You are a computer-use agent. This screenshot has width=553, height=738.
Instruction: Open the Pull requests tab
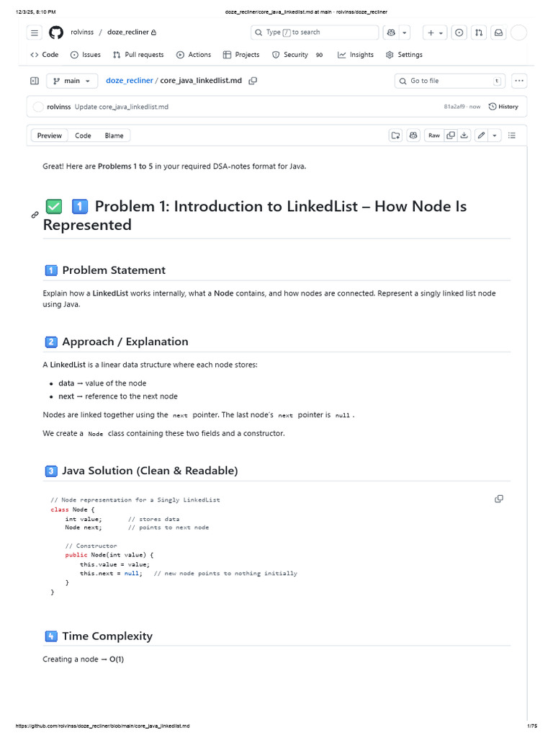[x=138, y=55]
